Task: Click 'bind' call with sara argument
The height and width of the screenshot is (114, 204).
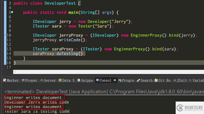Action: click(157, 49)
